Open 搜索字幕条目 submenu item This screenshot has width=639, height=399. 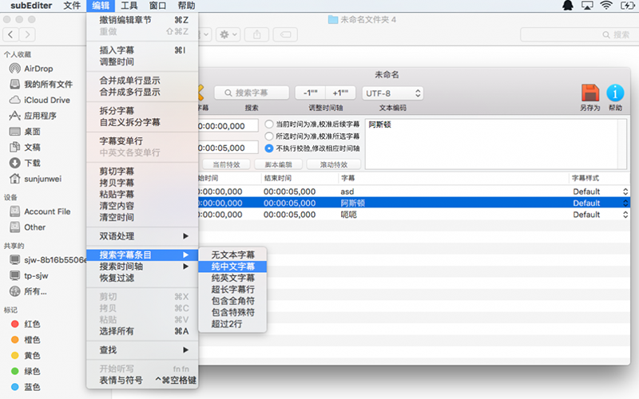142,255
